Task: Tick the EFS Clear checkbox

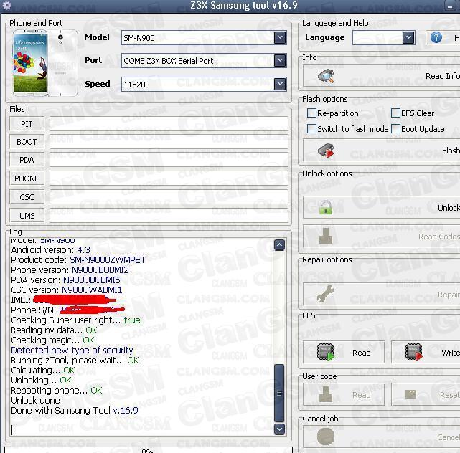Action: point(395,113)
